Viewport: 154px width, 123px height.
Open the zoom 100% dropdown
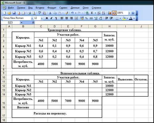pyautogui.click(x=129, y=13)
